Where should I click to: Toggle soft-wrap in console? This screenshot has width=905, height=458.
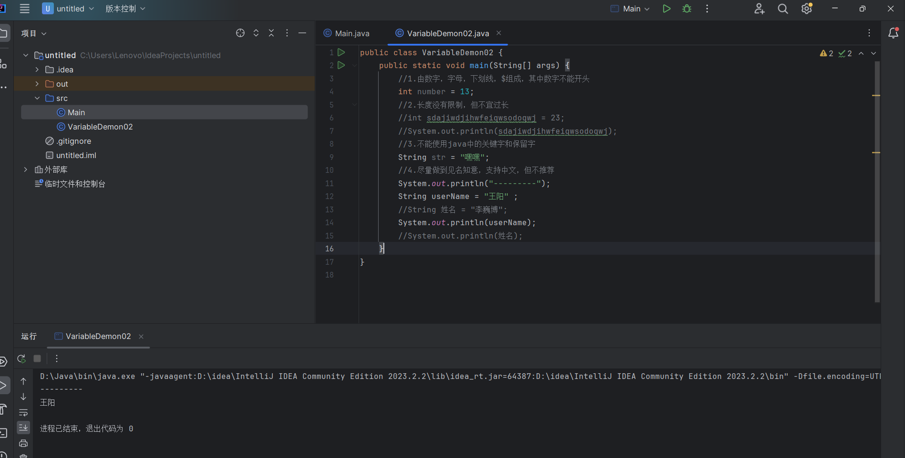[23, 412]
